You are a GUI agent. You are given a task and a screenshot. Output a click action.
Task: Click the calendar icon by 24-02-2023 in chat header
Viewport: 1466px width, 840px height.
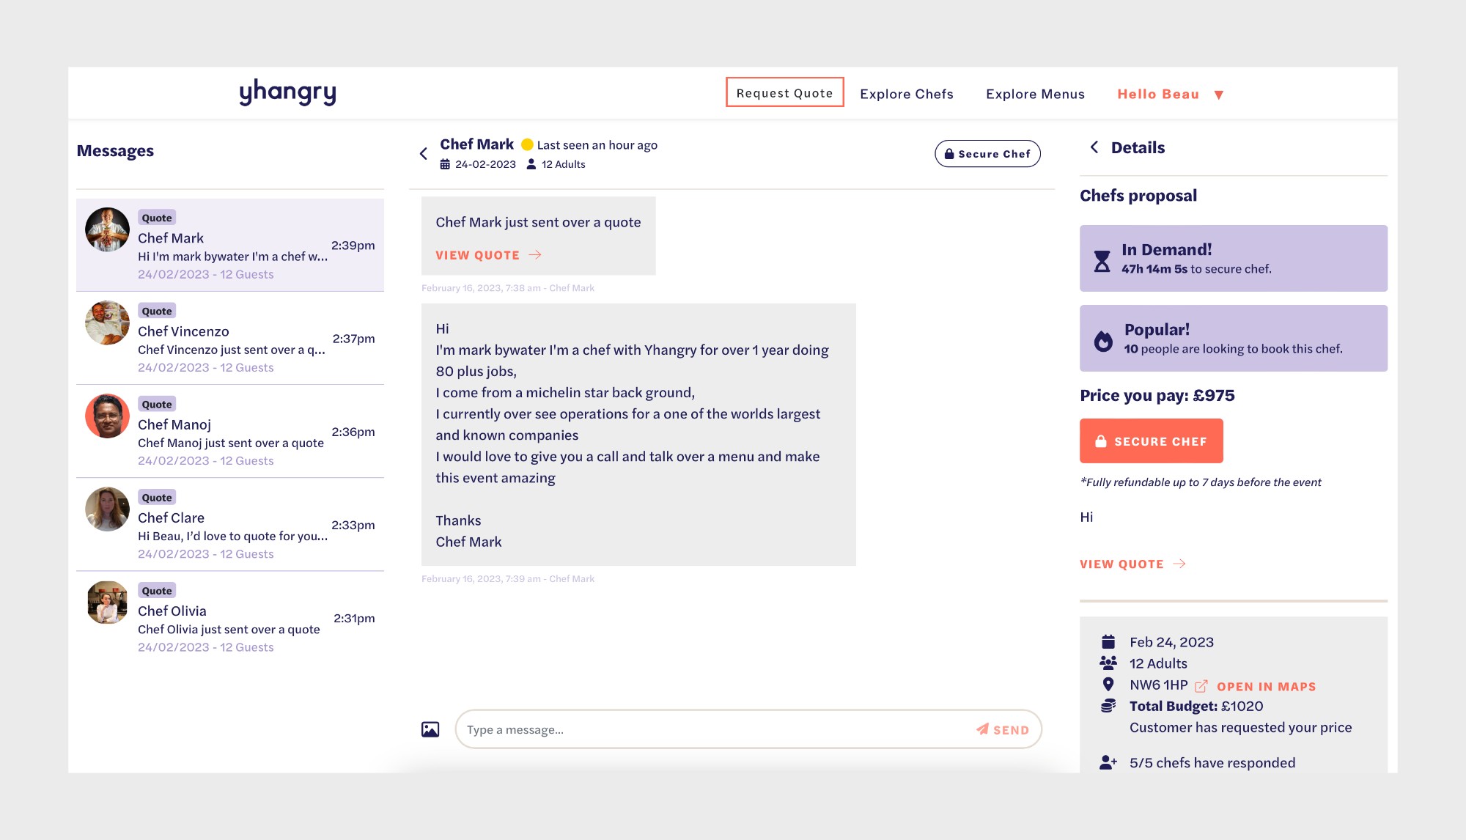tap(445, 164)
